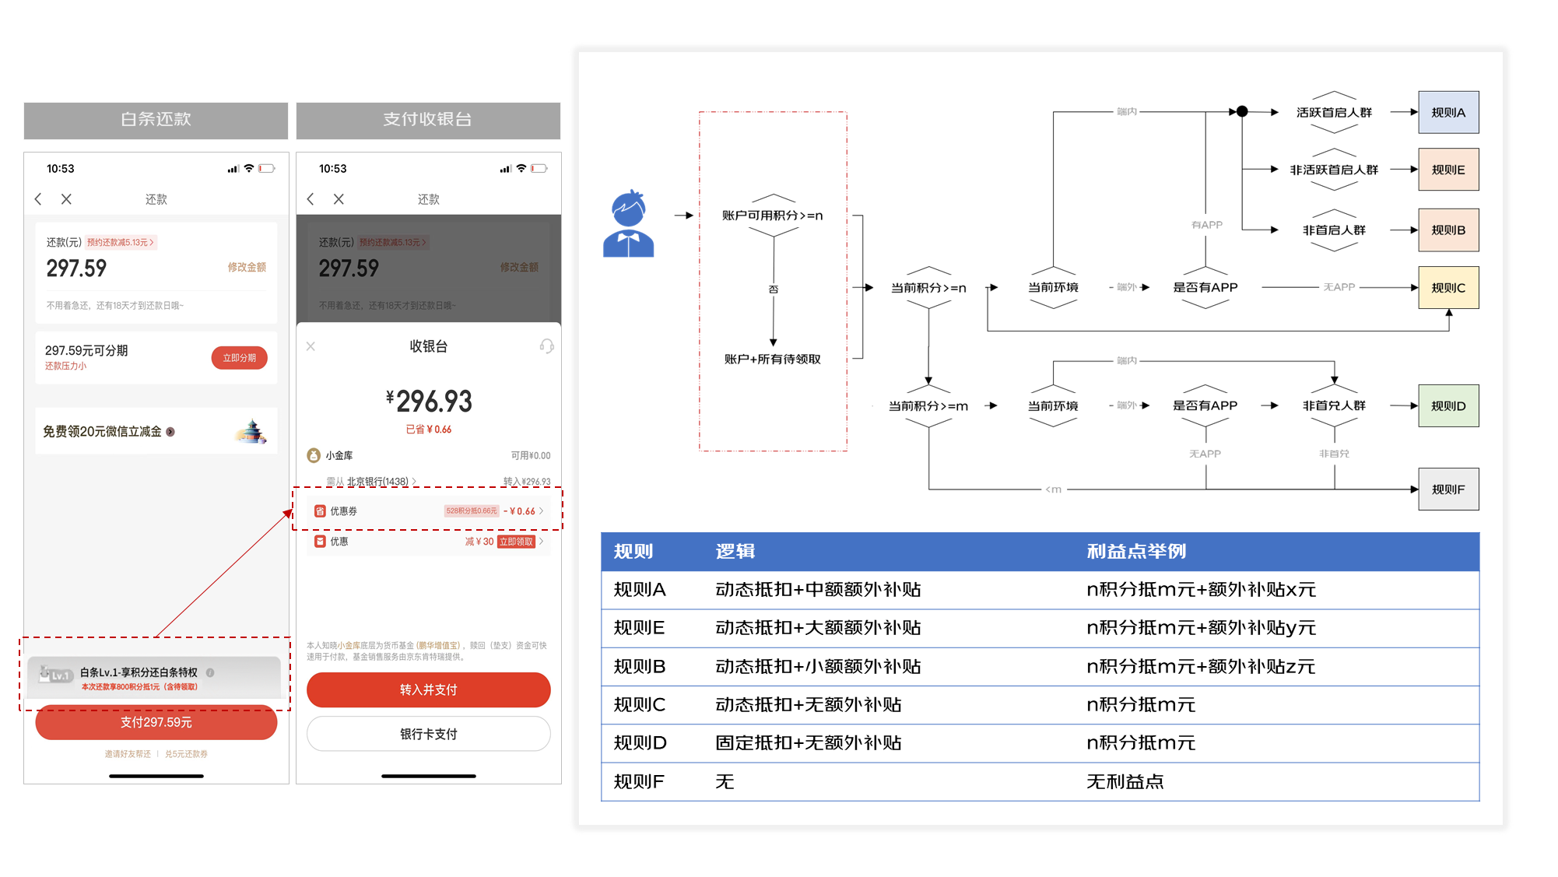Tap X close icon on 白条还款 screen header
The image size is (1558, 877).
click(x=66, y=199)
